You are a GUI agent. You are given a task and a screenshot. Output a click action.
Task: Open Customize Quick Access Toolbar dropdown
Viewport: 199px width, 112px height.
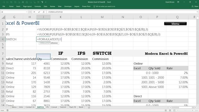point(46,2)
